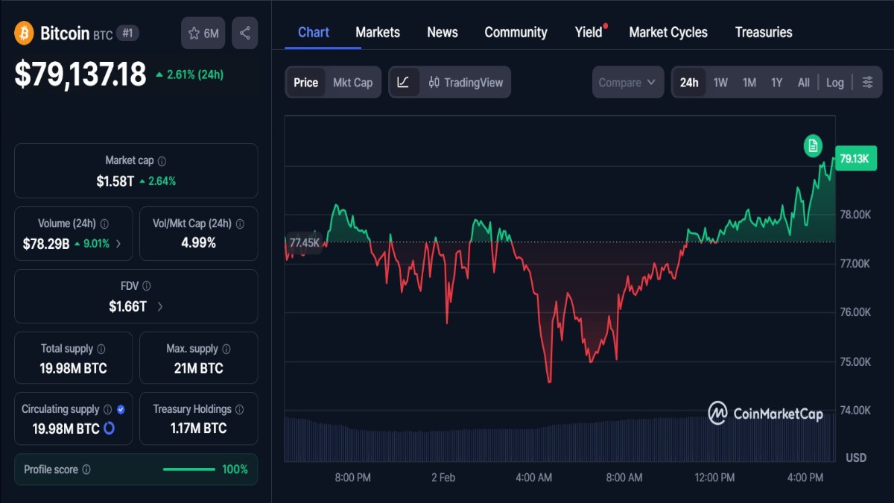894x503 pixels.
Task: View the All-time chart range
Action: coord(803,82)
